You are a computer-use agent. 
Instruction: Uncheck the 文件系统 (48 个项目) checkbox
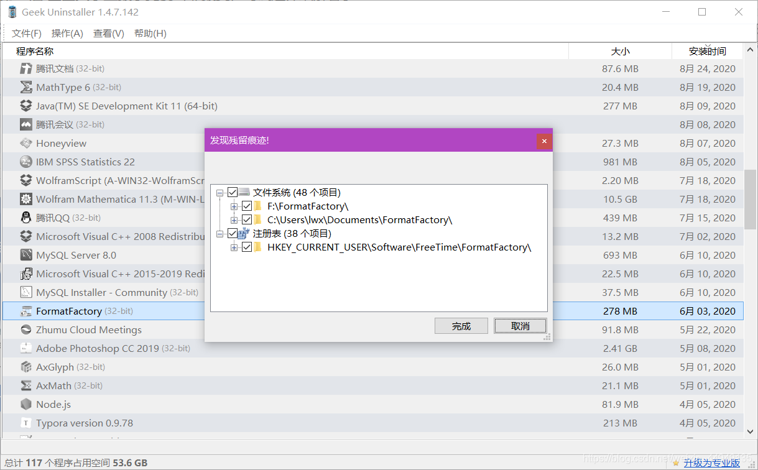(233, 193)
